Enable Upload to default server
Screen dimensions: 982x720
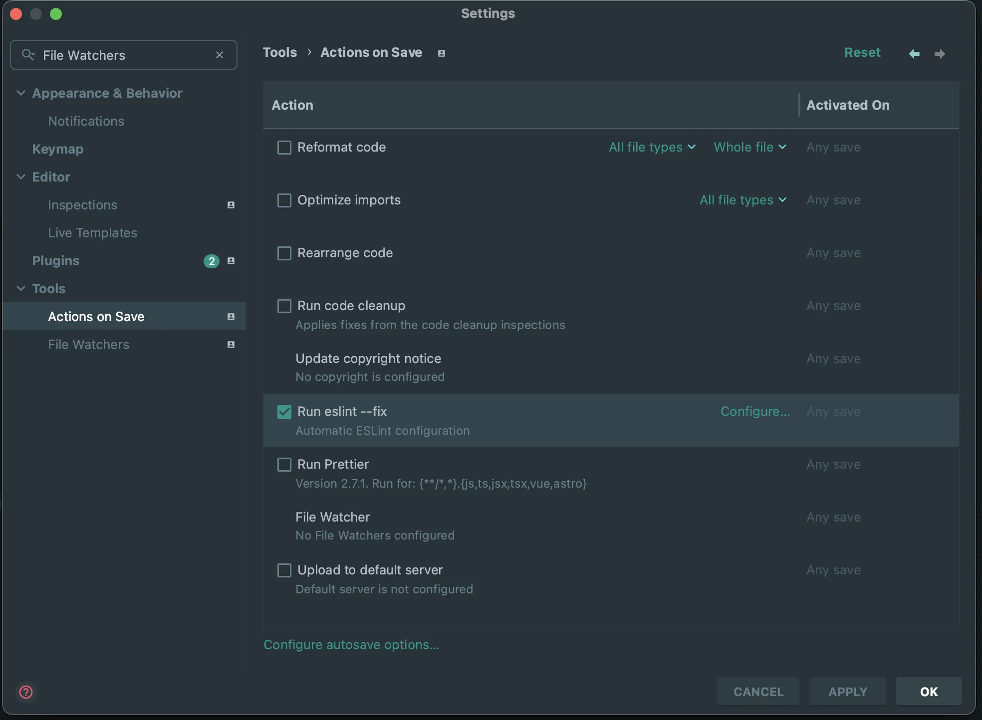tap(284, 570)
